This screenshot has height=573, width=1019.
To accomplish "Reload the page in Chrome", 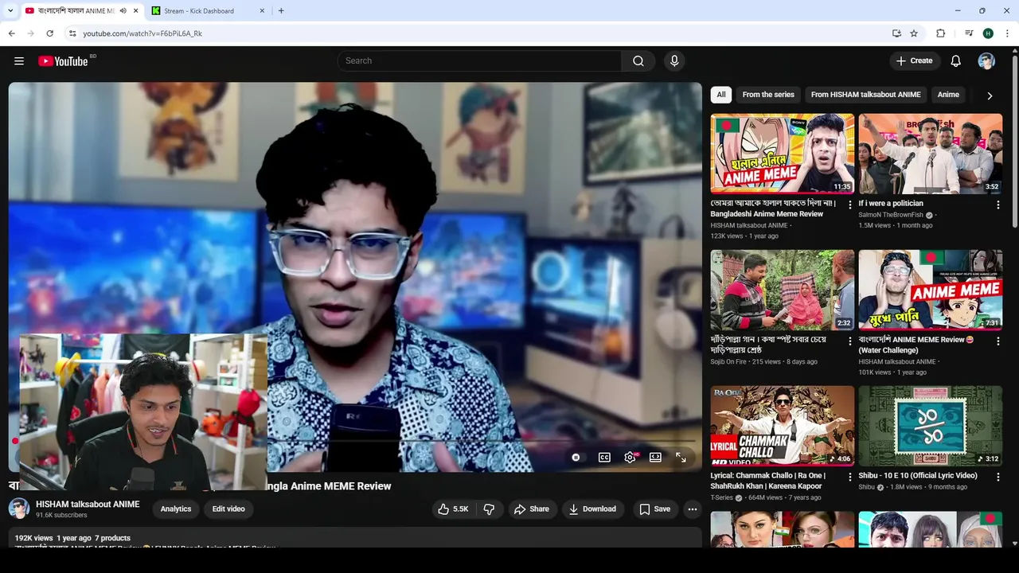I will [x=50, y=33].
